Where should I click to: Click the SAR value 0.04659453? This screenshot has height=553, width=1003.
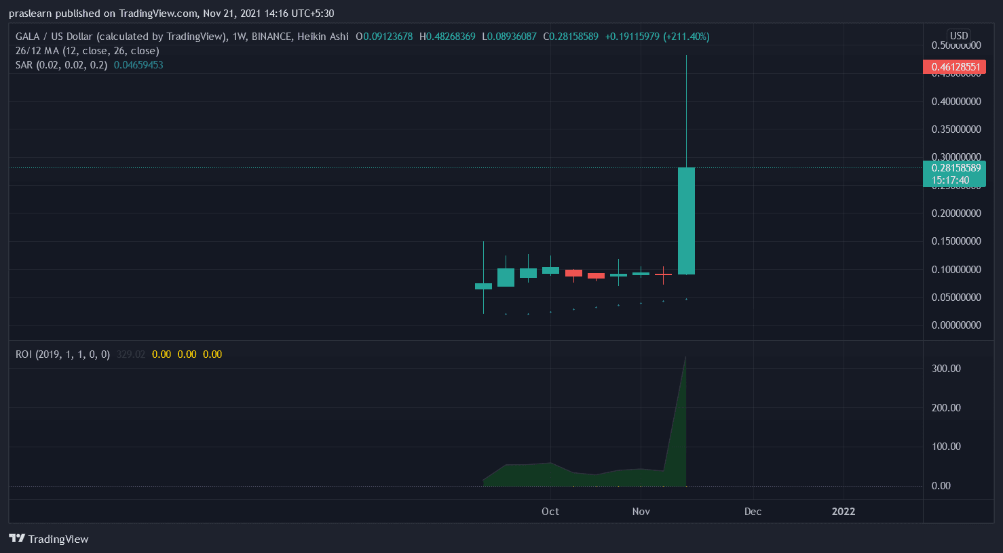click(x=138, y=65)
